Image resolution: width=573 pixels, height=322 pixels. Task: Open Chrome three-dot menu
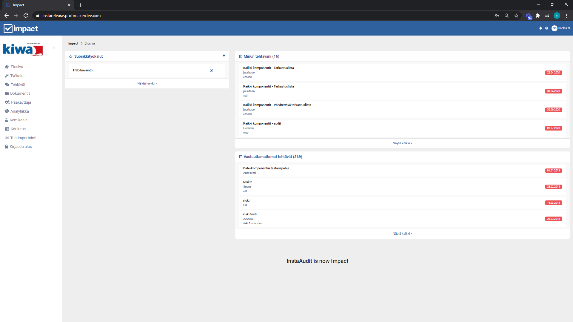pos(566,16)
